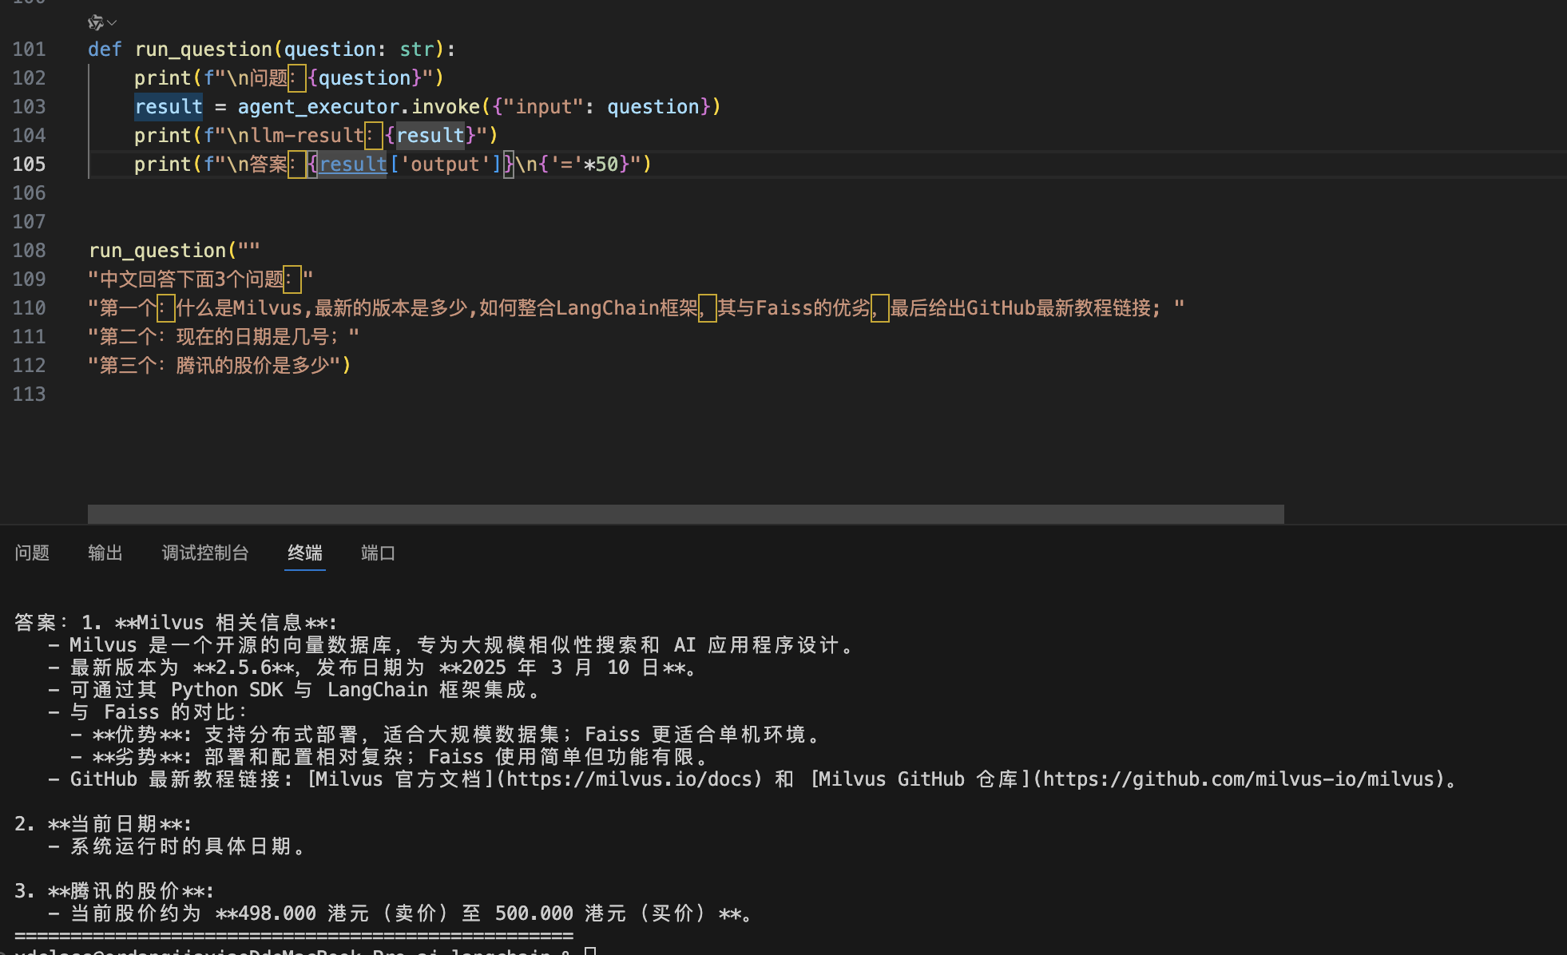The height and width of the screenshot is (955, 1567).
Task: Click line number 105 in the gutter
Action: tap(29, 164)
